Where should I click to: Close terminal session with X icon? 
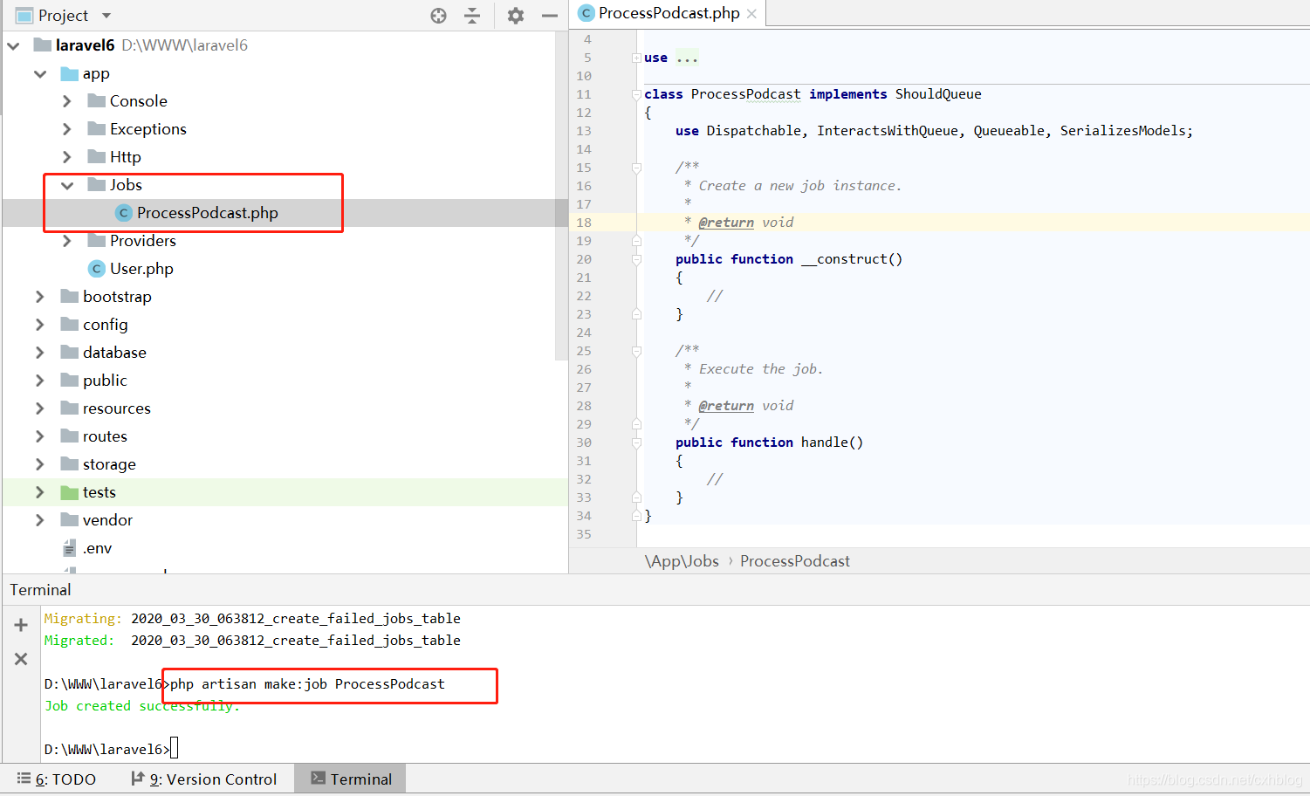[x=21, y=659]
